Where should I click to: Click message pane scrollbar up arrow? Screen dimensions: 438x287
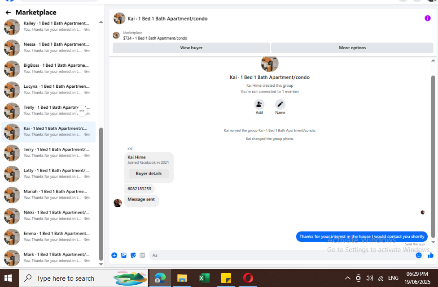pos(433,60)
